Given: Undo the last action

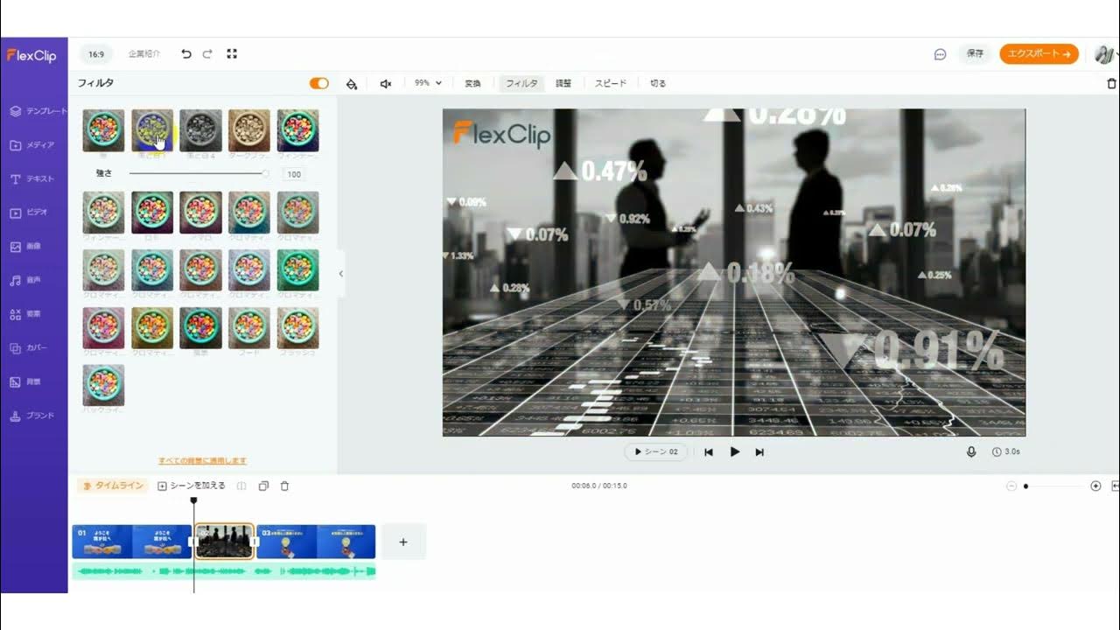Looking at the screenshot, I should (x=185, y=54).
